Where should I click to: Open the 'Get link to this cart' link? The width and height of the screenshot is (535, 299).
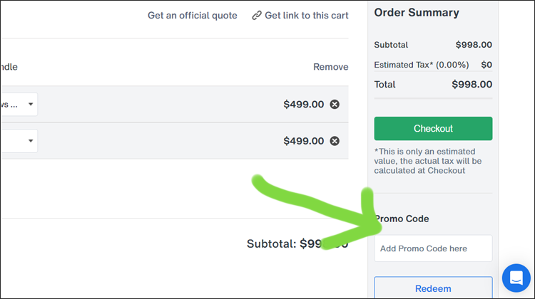point(307,16)
